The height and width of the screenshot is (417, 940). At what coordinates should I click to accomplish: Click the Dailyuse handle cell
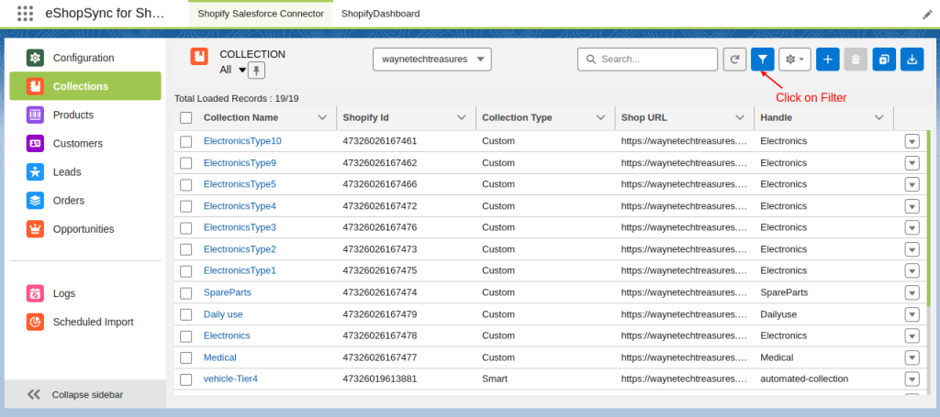click(x=778, y=314)
